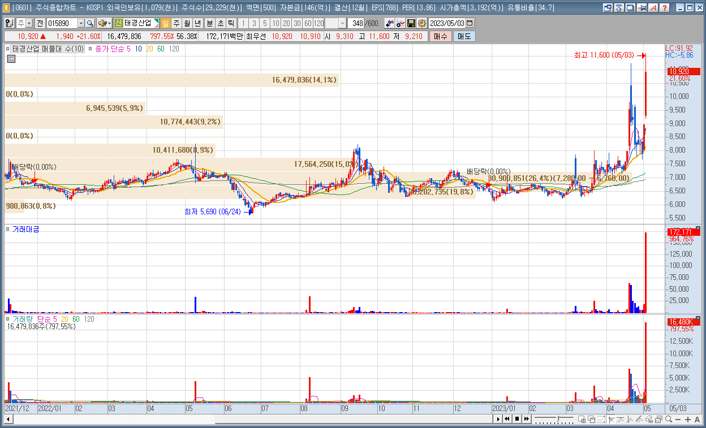Collapse the 거래량 panel with its corner button

tap(698, 318)
